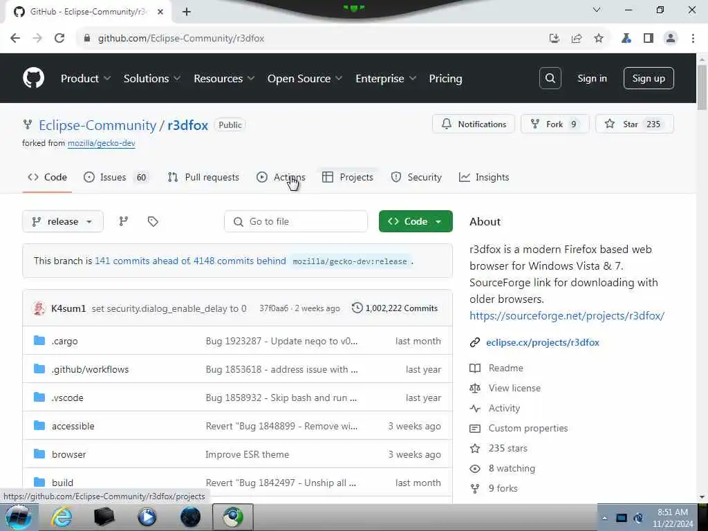
Task: Click the taskbar network tray icon
Action: coord(622,518)
